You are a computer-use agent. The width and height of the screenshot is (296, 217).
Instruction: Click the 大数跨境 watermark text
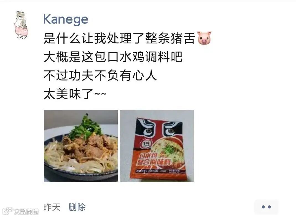click(26, 211)
